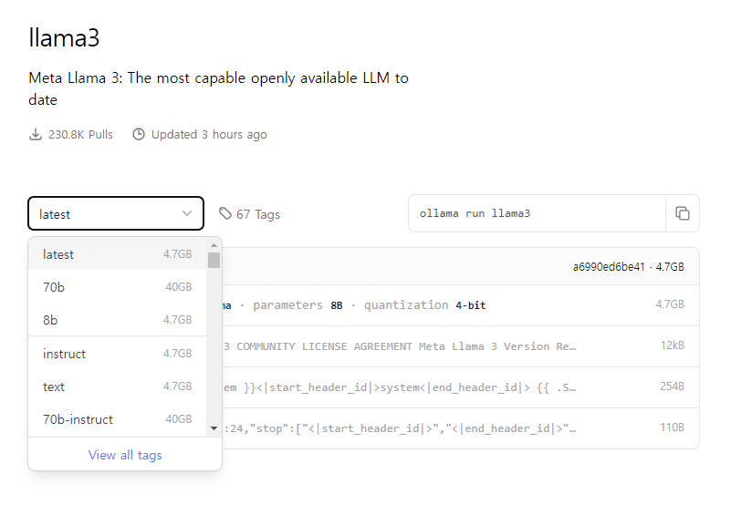Open the start_header_id system template row
Image resolution: width=751 pixels, height=505 pixels.
click(x=460, y=387)
